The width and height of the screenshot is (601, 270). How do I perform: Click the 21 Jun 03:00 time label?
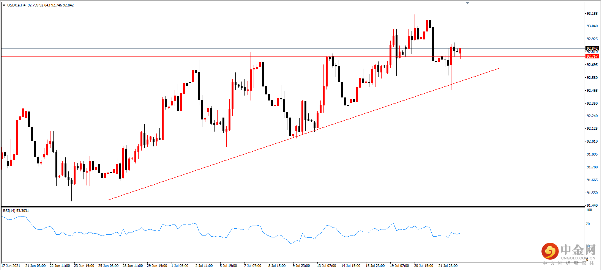[35, 266]
